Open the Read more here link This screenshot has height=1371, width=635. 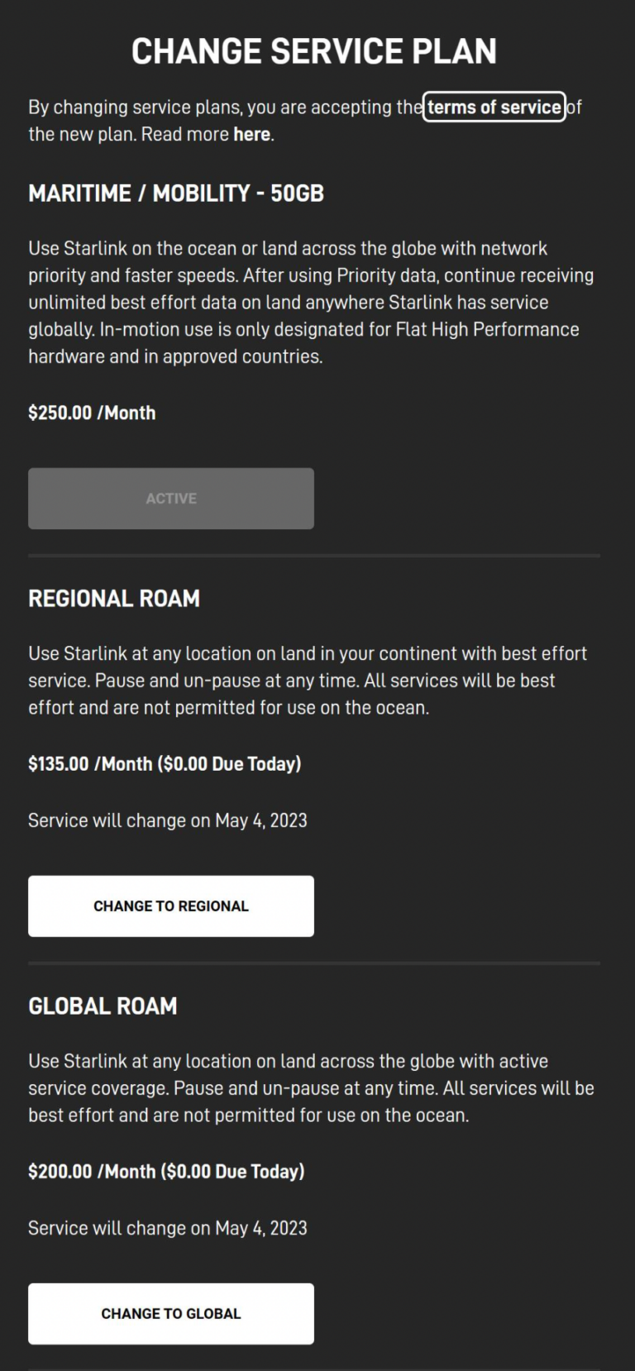251,134
